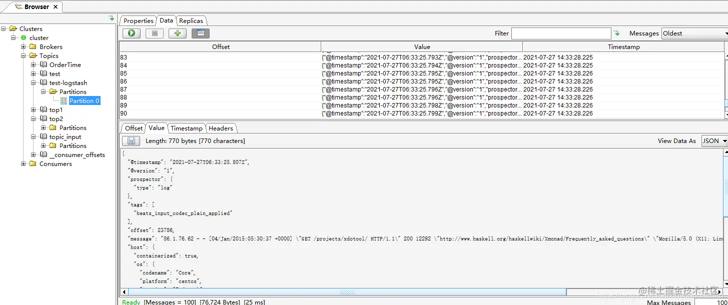Click the green retrieve messages play button
Screen dimensions: 728x305
132,33
